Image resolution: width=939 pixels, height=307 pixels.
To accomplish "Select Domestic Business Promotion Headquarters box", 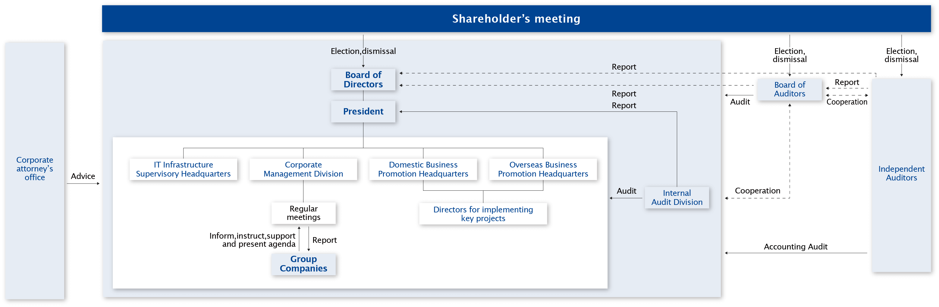I will point(423,169).
